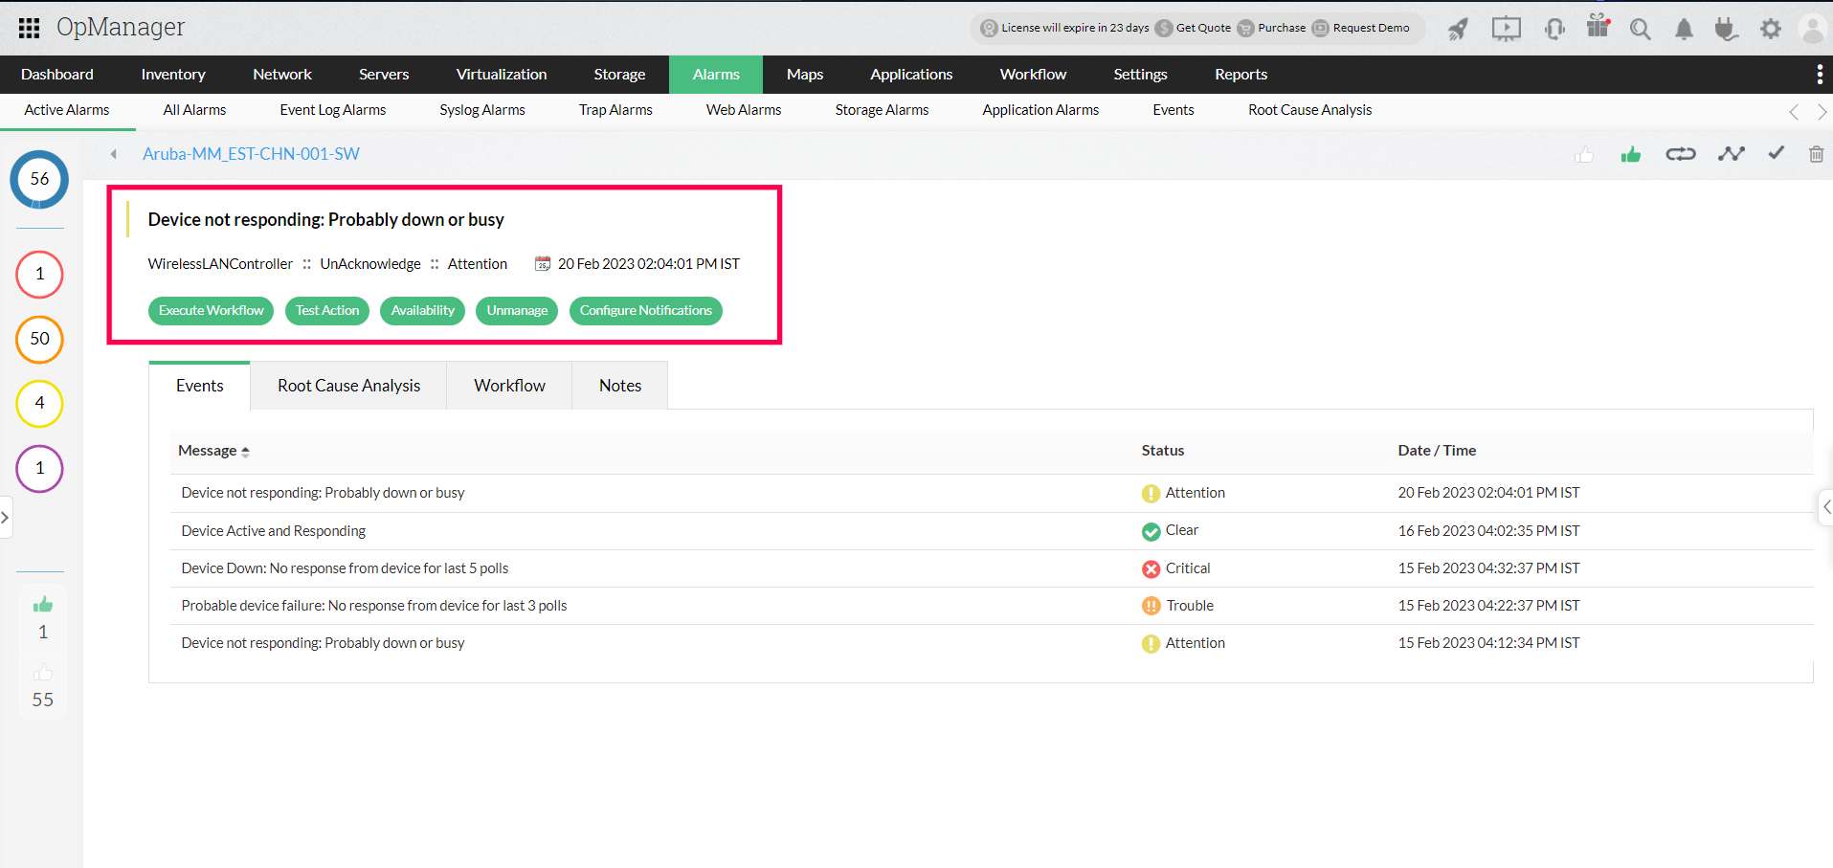Open the settings gear icon

point(1770,29)
